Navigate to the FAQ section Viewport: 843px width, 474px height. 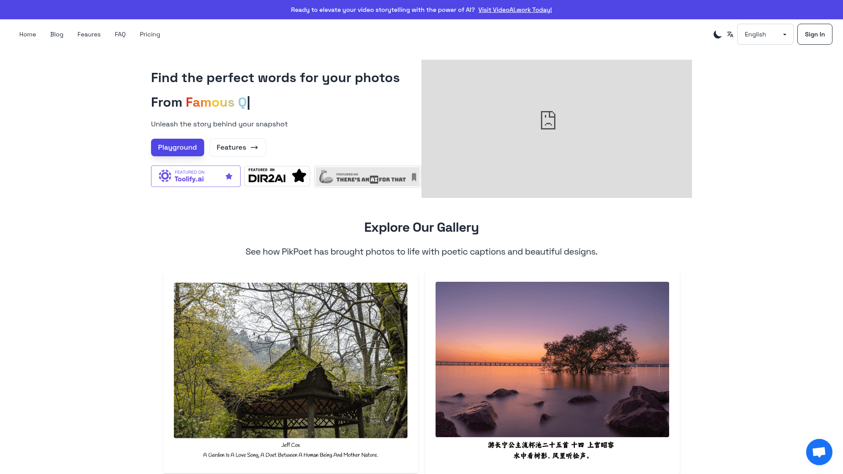pos(120,34)
